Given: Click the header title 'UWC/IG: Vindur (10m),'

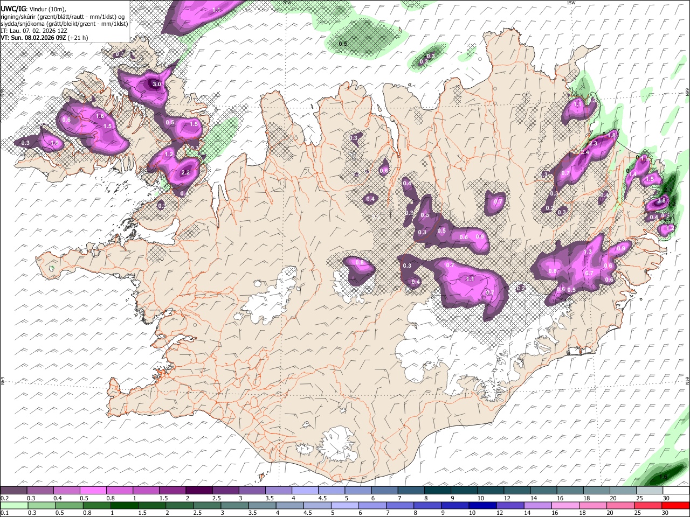Looking at the screenshot, I should coord(33,9).
